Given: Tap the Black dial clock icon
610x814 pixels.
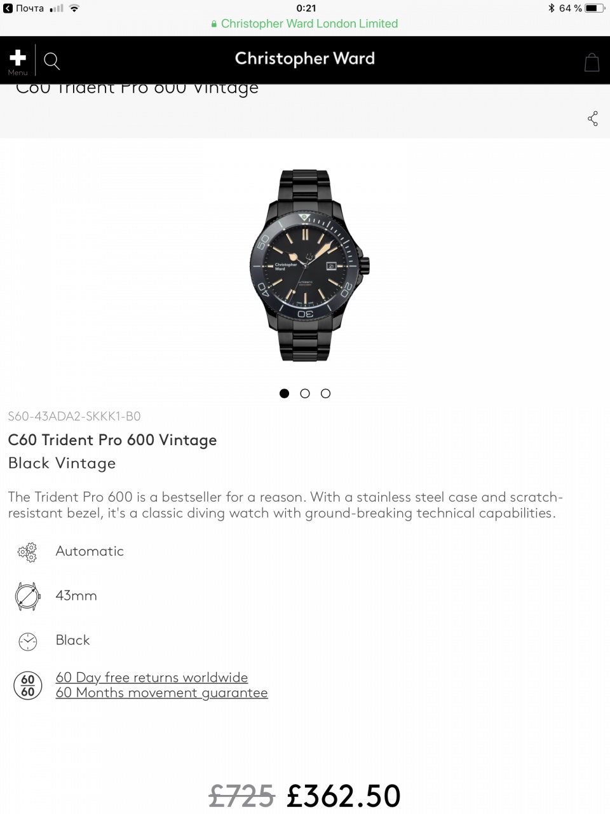Looking at the screenshot, I should [x=27, y=641].
